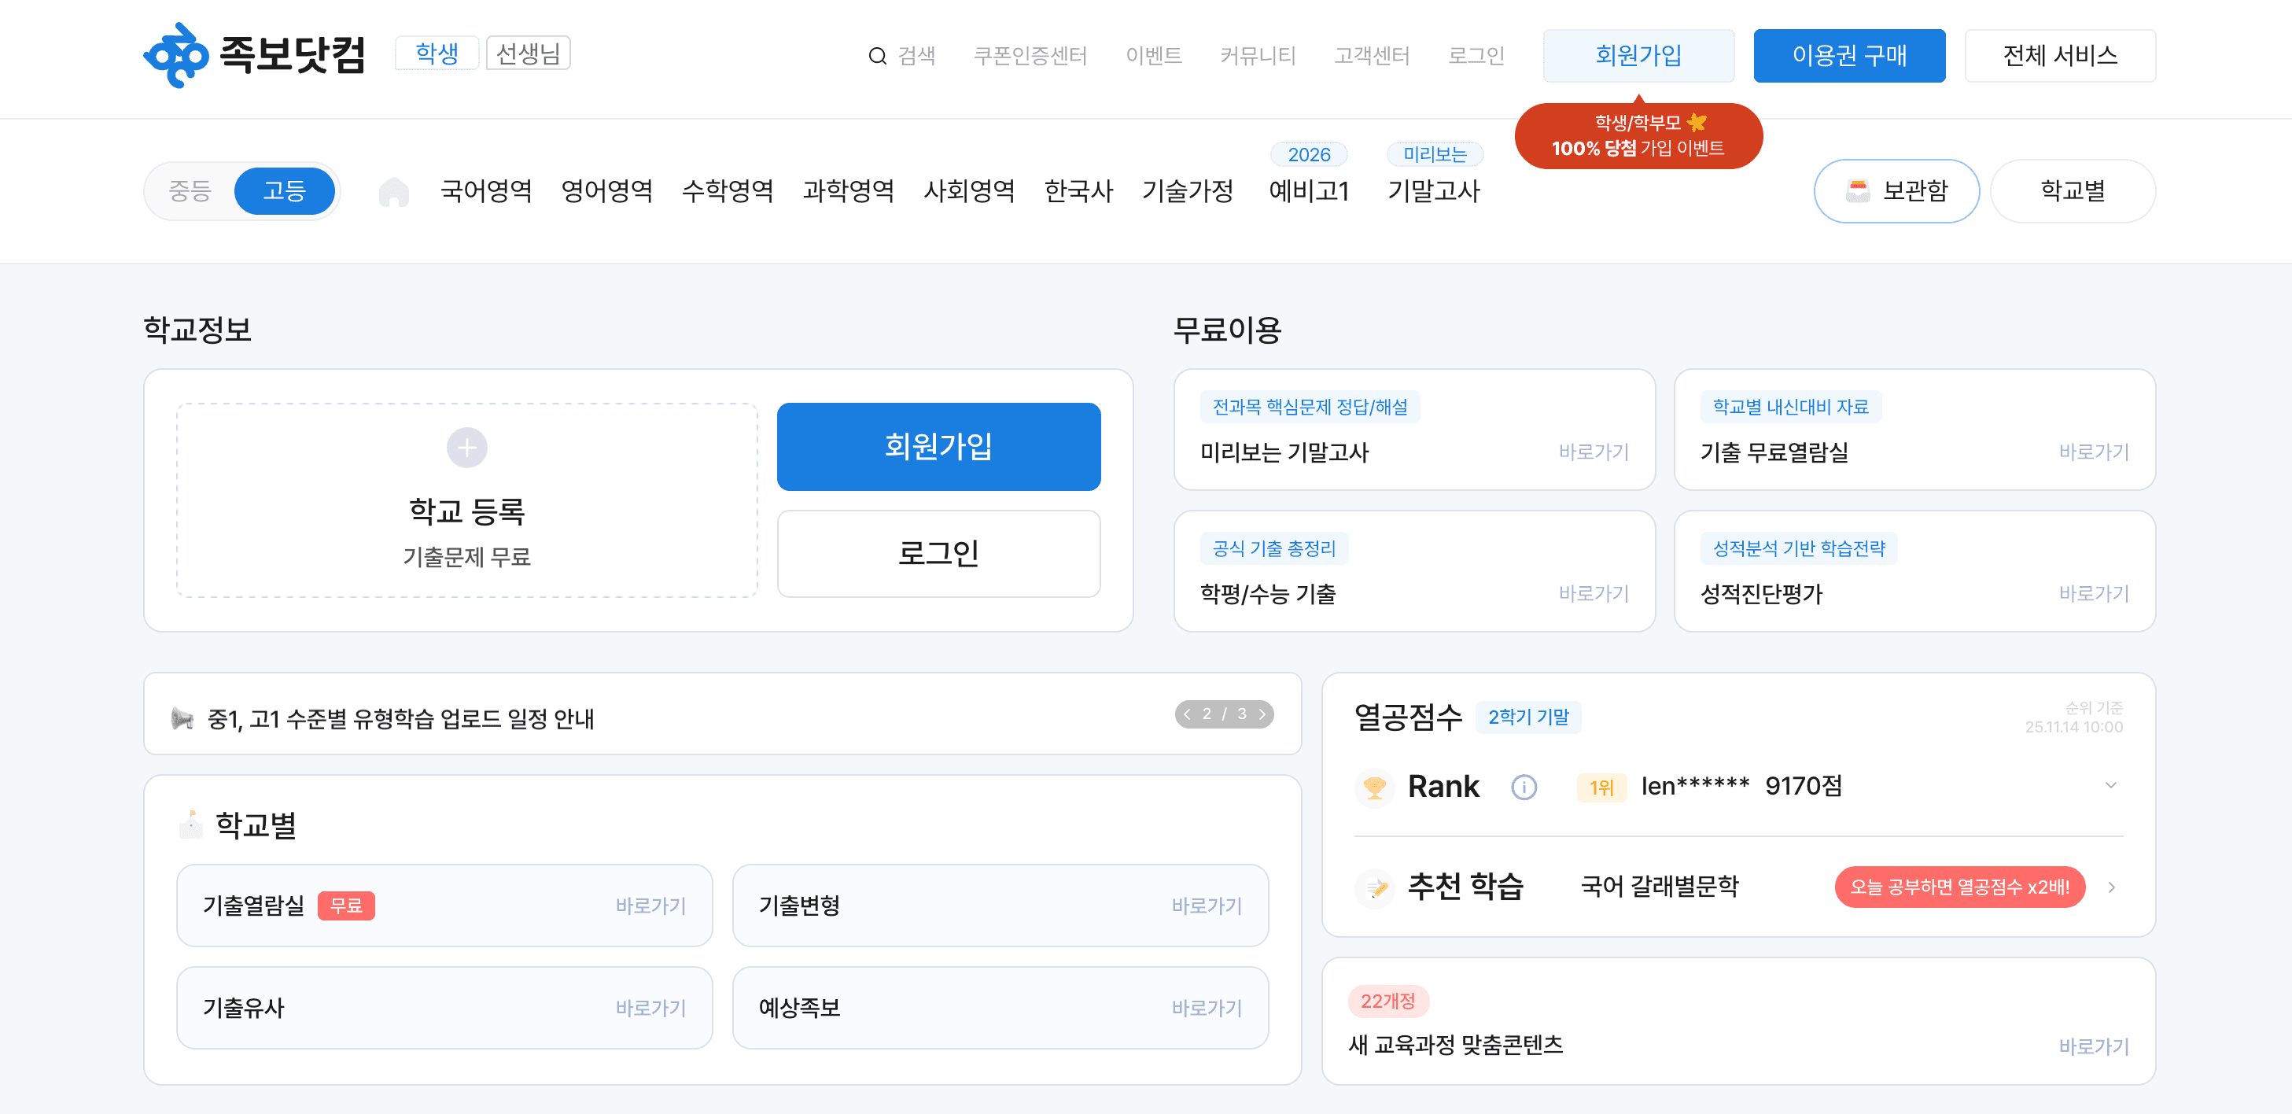Open 기술가정 menu
2292x1114 pixels.
click(x=1187, y=190)
